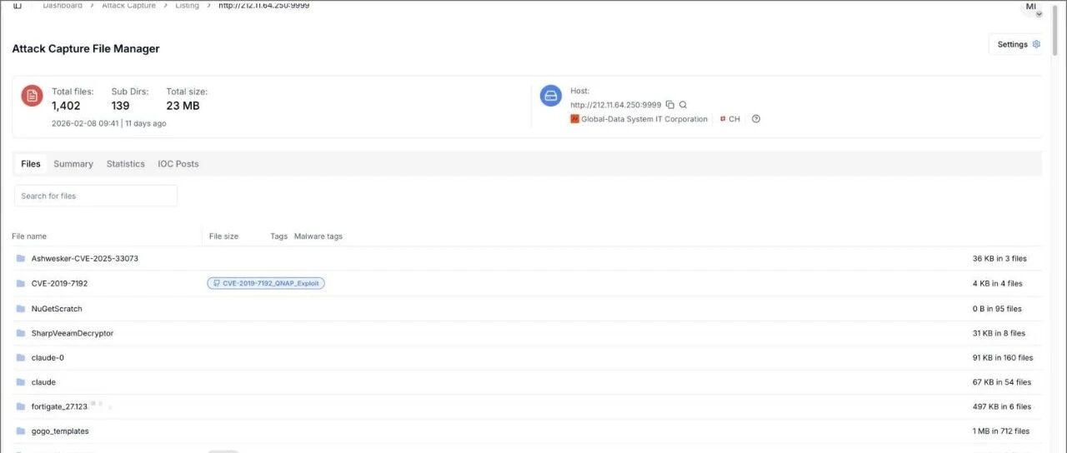Click the SharpVeeamDecryptor folder icon
The height and width of the screenshot is (453, 1067).
pos(21,333)
